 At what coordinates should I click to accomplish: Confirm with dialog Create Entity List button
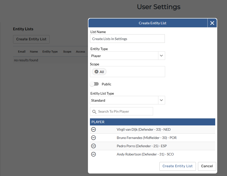[x=177, y=166]
